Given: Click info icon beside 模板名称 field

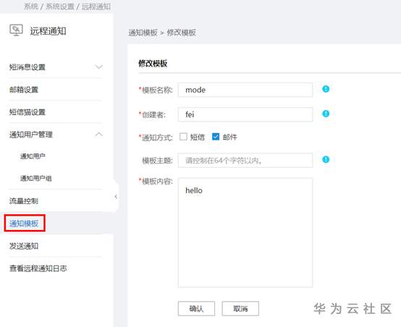Looking at the screenshot, I should pos(326,89).
